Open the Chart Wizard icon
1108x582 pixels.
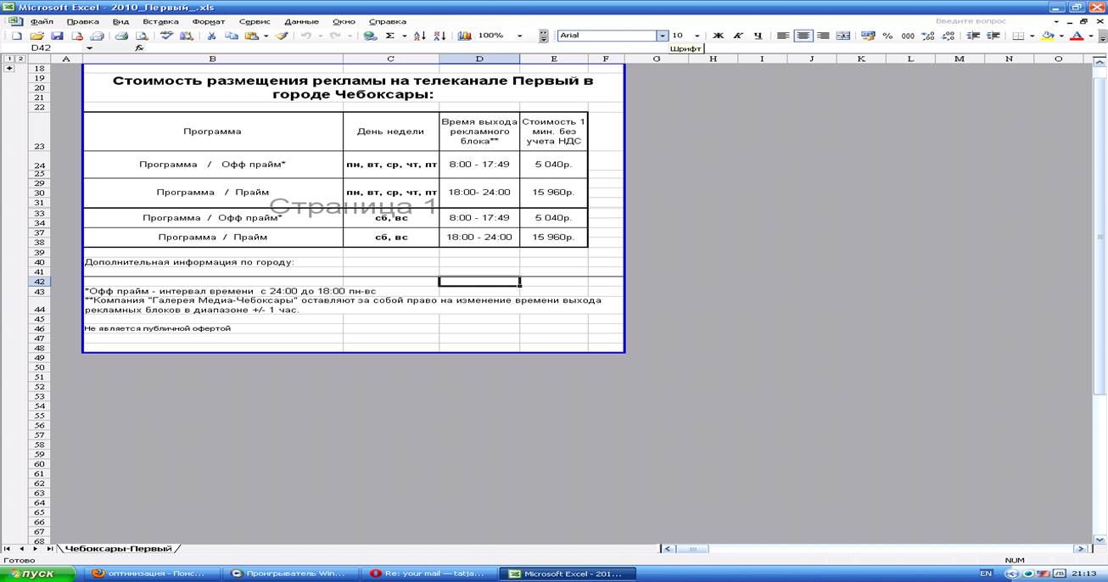pos(464,36)
